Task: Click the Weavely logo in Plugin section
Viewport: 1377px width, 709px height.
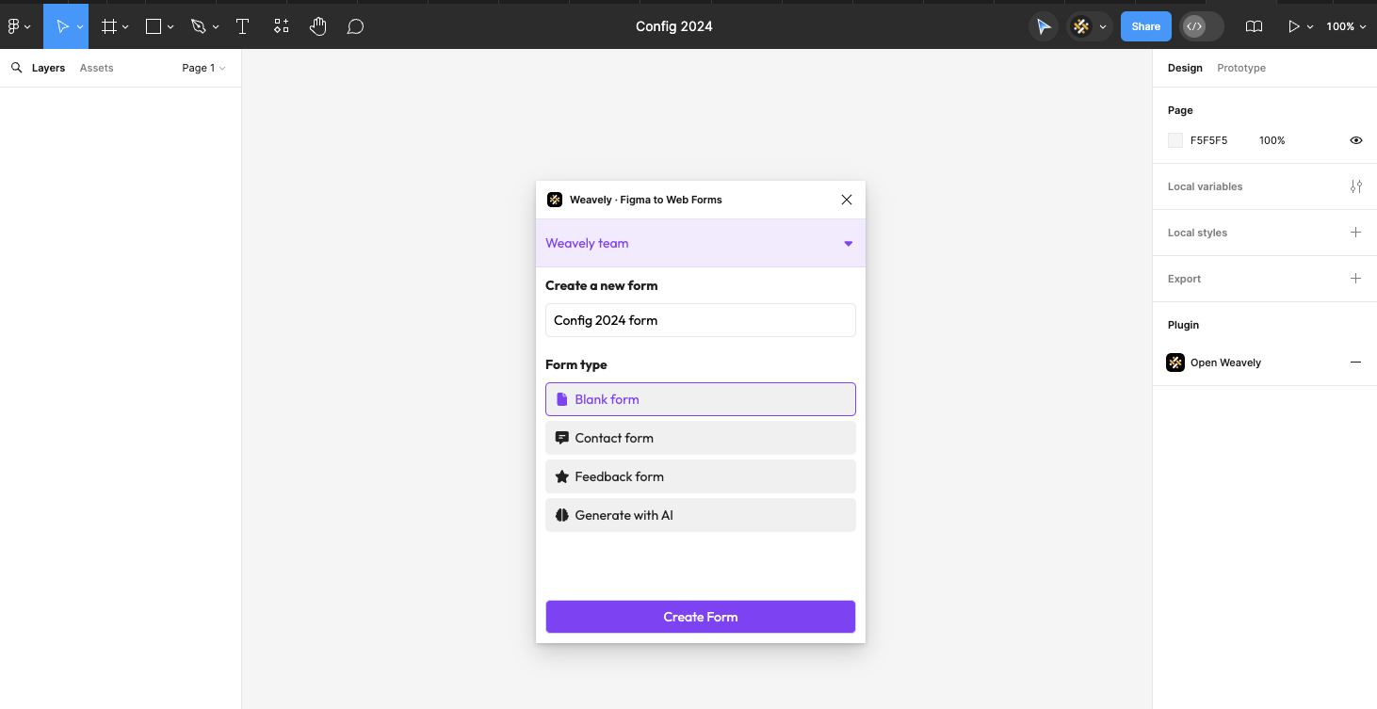Action: [x=1175, y=363]
